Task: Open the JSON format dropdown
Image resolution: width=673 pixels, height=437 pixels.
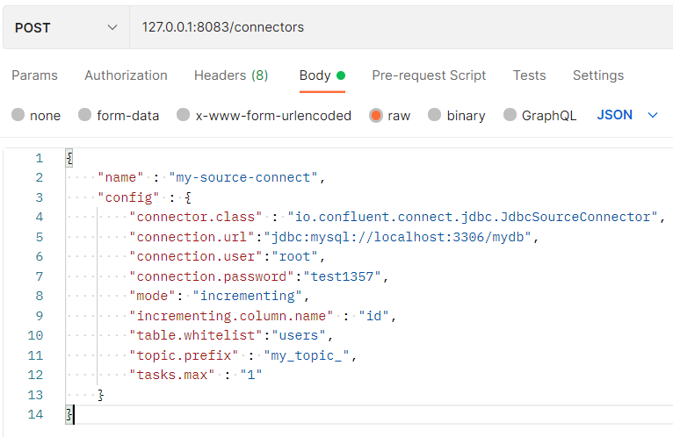Action: pyautogui.click(x=627, y=115)
